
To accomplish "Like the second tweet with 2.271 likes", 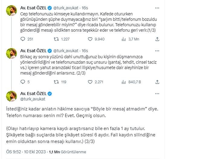I will click(x=90, y=81).
